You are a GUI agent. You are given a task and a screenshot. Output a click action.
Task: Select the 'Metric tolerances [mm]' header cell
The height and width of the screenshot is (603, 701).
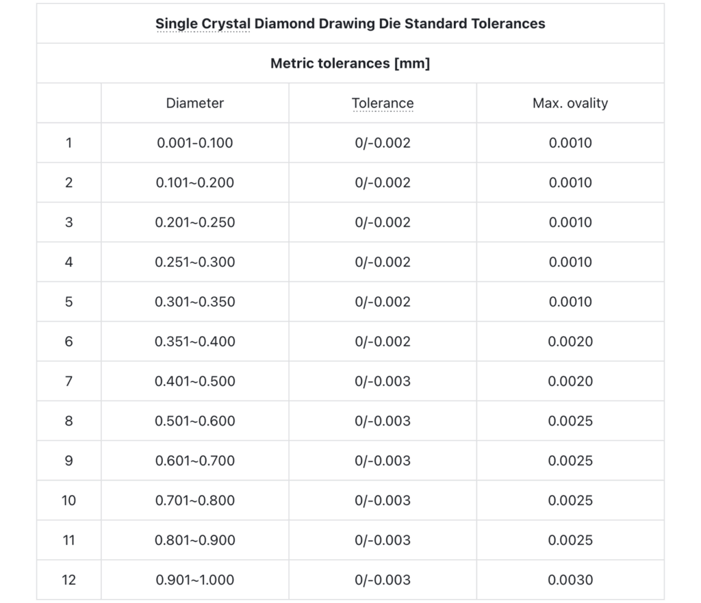tap(350, 63)
